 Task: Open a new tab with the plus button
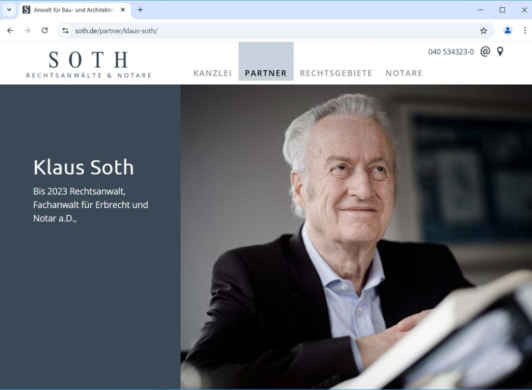click(140, 10)
